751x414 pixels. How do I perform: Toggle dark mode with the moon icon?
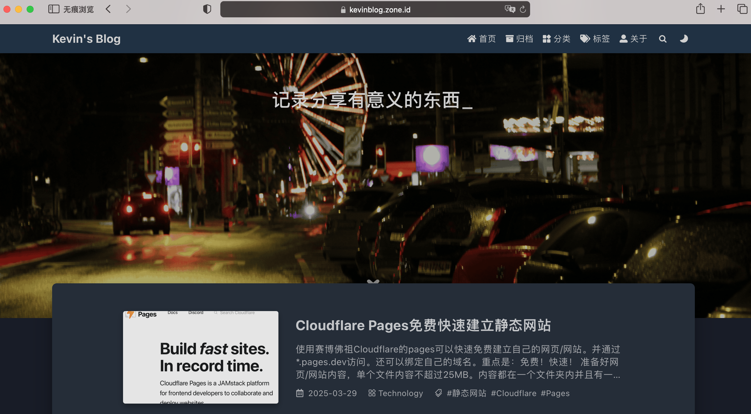(684, 39)
